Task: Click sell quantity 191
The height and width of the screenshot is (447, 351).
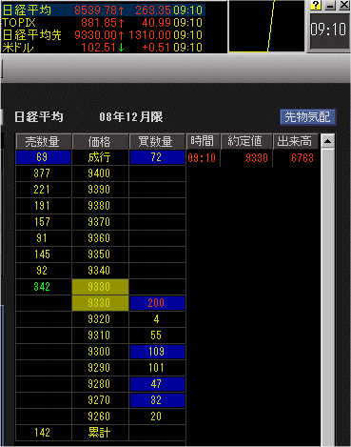Action: coord(44,206)
